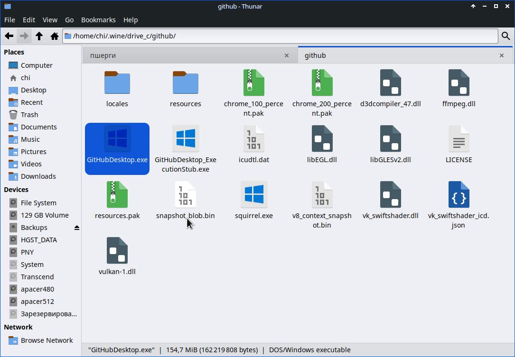Open Backups device in sidebar

tap(34, 228)
